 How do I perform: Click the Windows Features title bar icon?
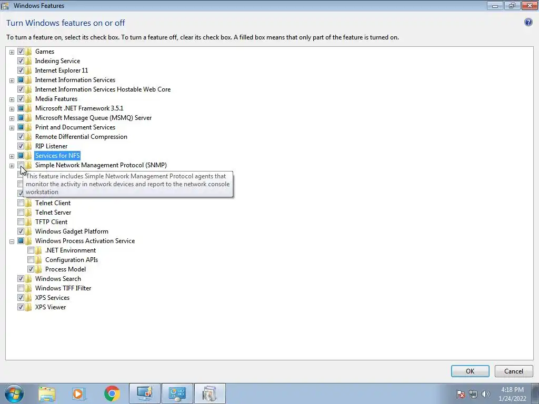pyautogui.click(x=4, y=5)
